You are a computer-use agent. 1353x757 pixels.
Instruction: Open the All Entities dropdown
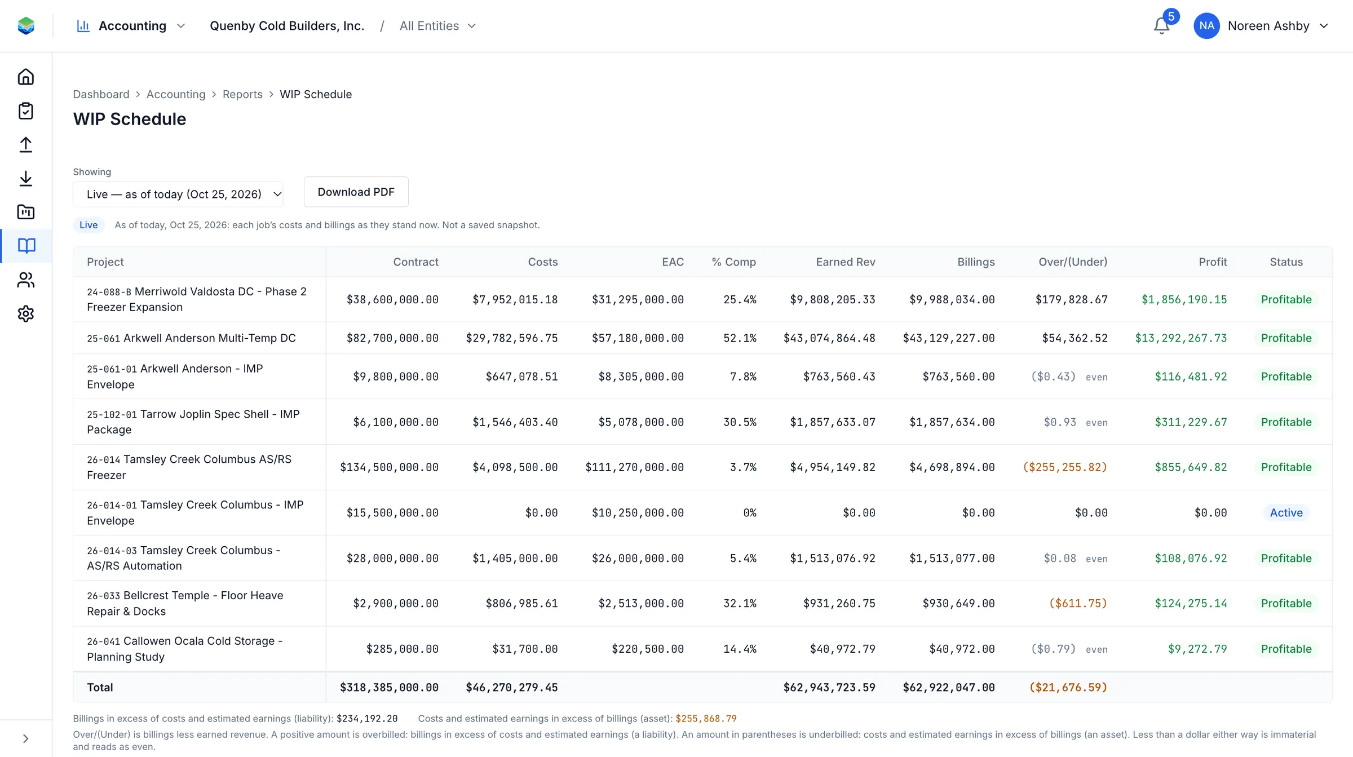(438, 26)
